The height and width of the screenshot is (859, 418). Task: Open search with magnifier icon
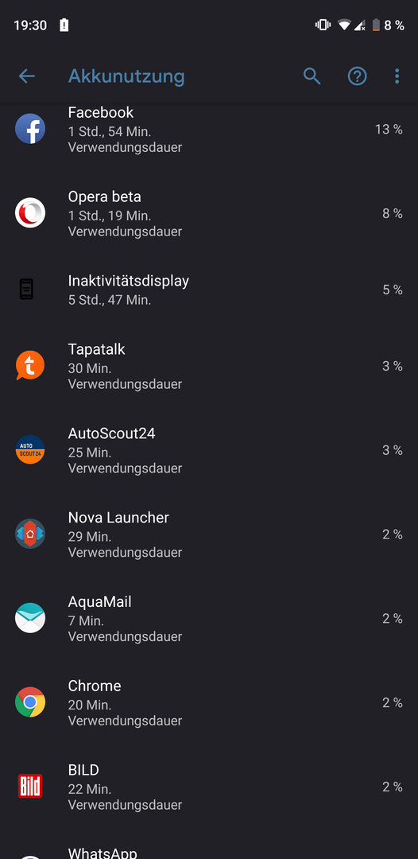pyautogui.click(x=312, y=76)
